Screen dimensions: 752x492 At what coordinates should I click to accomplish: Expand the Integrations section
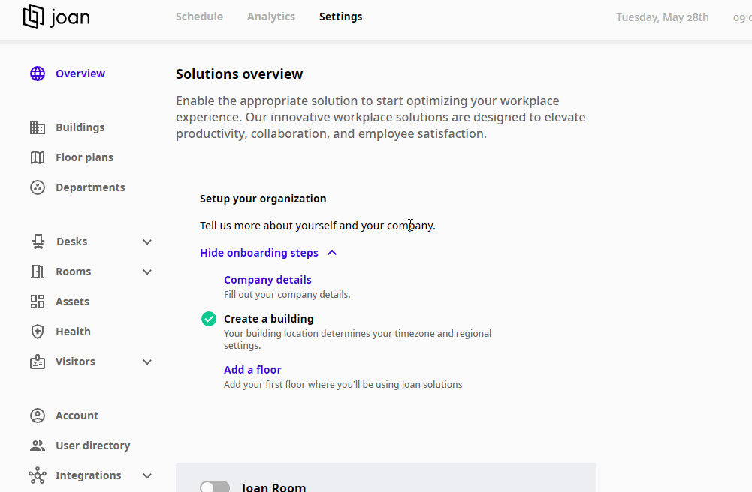click(x=147, y=475)
